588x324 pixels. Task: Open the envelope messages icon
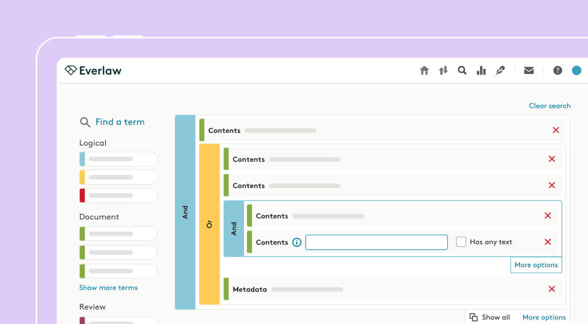click(529, 71)
